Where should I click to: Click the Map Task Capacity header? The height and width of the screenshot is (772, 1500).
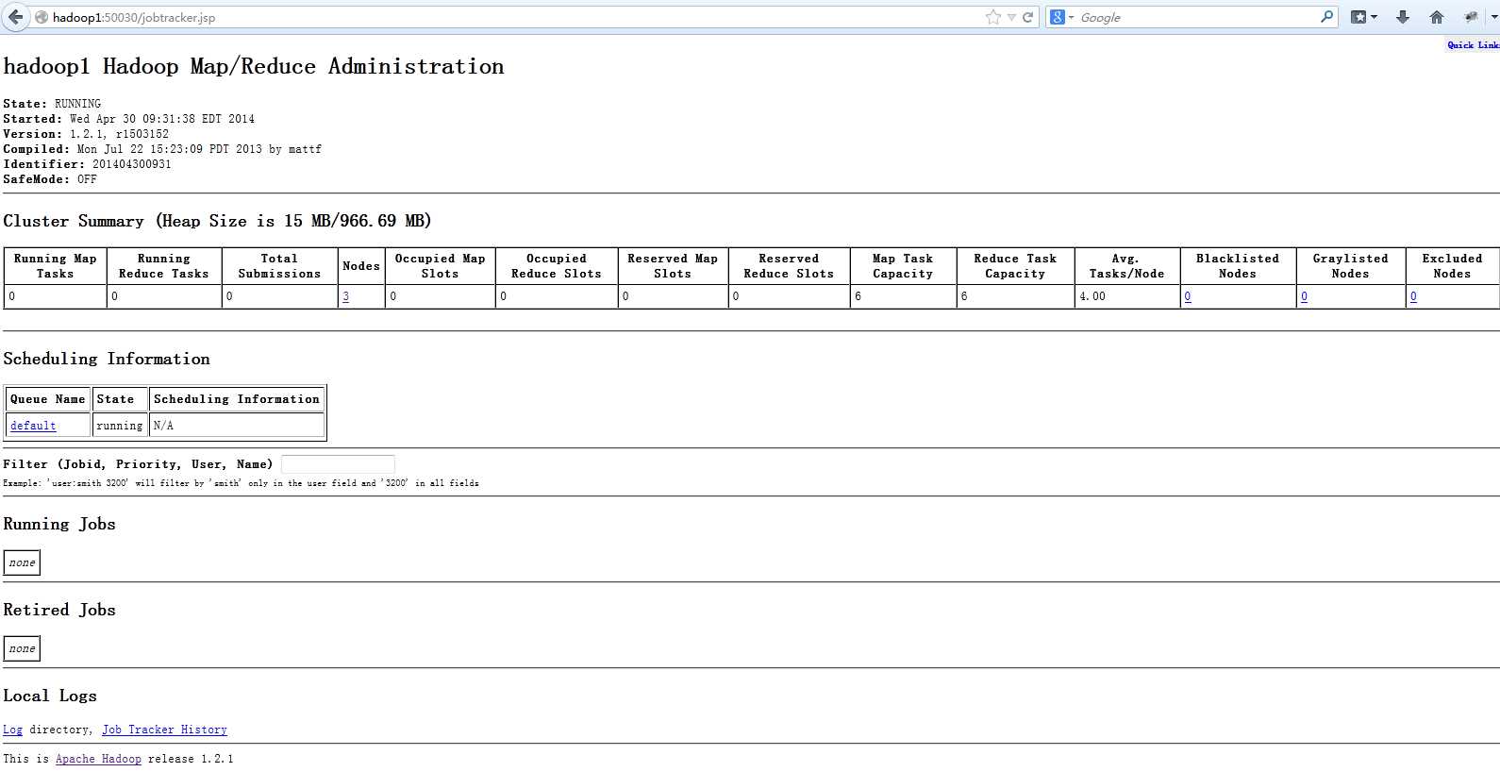click(903, 266)
